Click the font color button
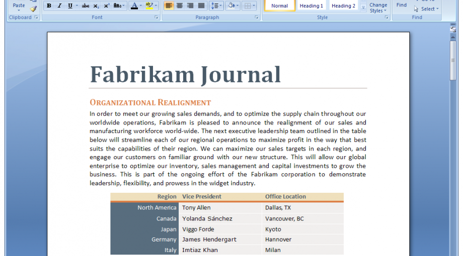Viewport: 463px width, 256px height. (x=133, y=6)
